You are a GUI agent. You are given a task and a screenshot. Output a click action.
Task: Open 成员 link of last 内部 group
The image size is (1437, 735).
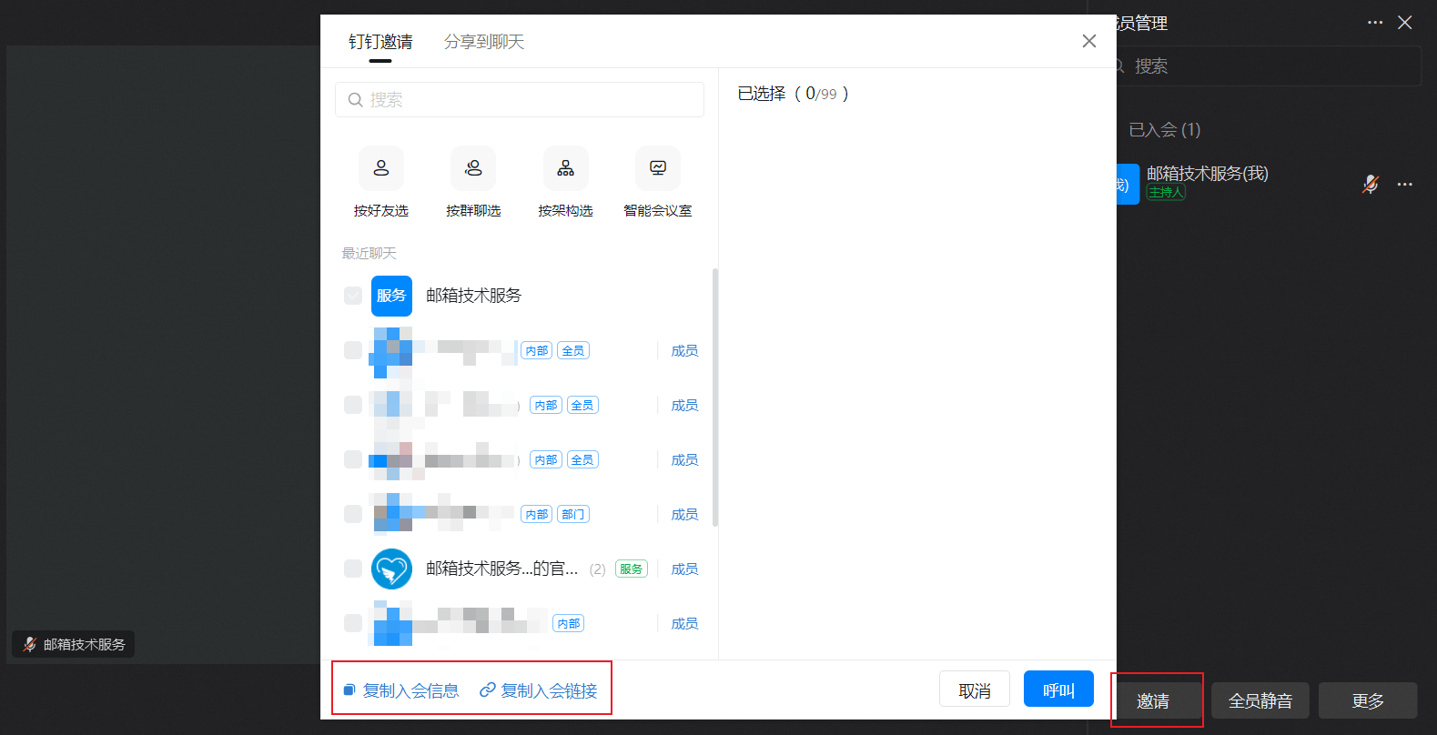point(684,624)
